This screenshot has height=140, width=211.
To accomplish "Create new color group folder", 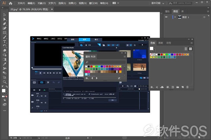I will pyautogui.click(x=178, y=87).
